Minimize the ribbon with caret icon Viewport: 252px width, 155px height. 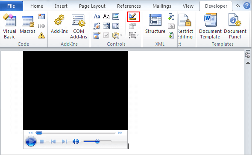[x=238, y=6]
